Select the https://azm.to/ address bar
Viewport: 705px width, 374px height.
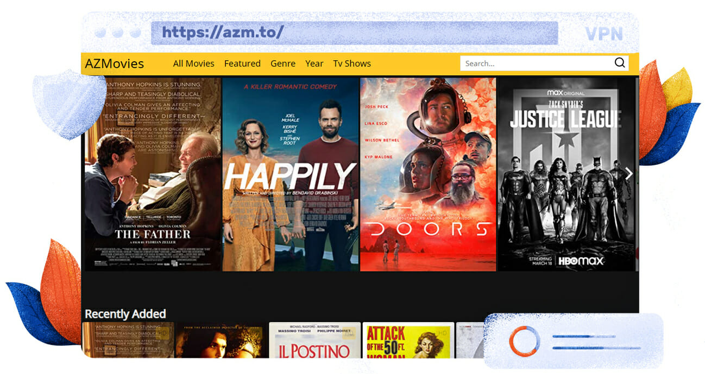click(354, 33)
